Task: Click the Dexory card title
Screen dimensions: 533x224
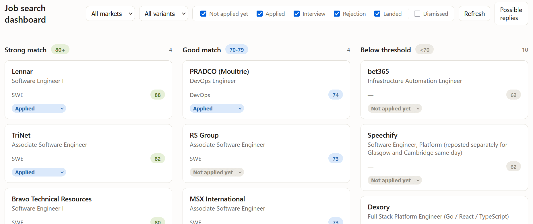Action: coord(379,207)
